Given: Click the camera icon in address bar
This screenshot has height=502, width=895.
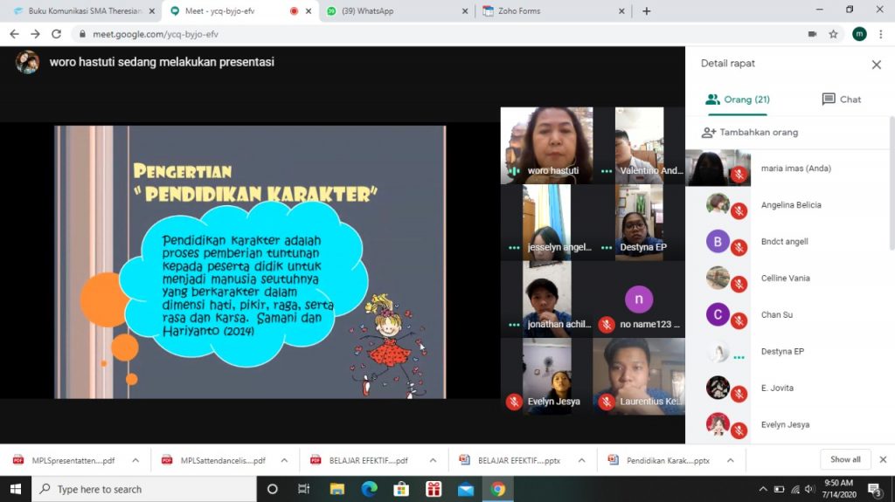Looking at the screenshot, I should [812, 34].
